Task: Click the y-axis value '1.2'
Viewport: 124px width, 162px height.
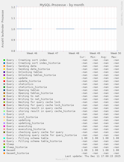Action: [x=13, y=7]
